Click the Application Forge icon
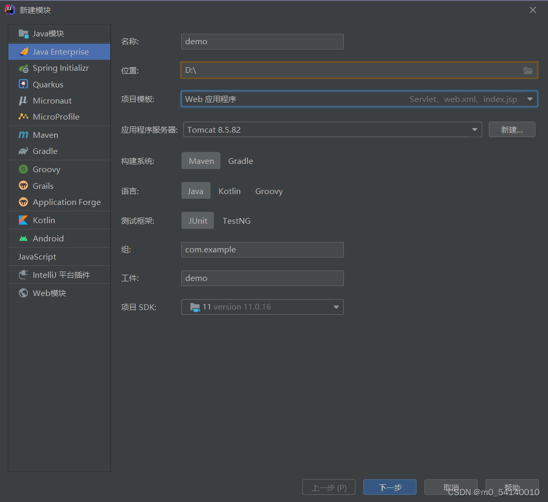 (x=23, y=202)
